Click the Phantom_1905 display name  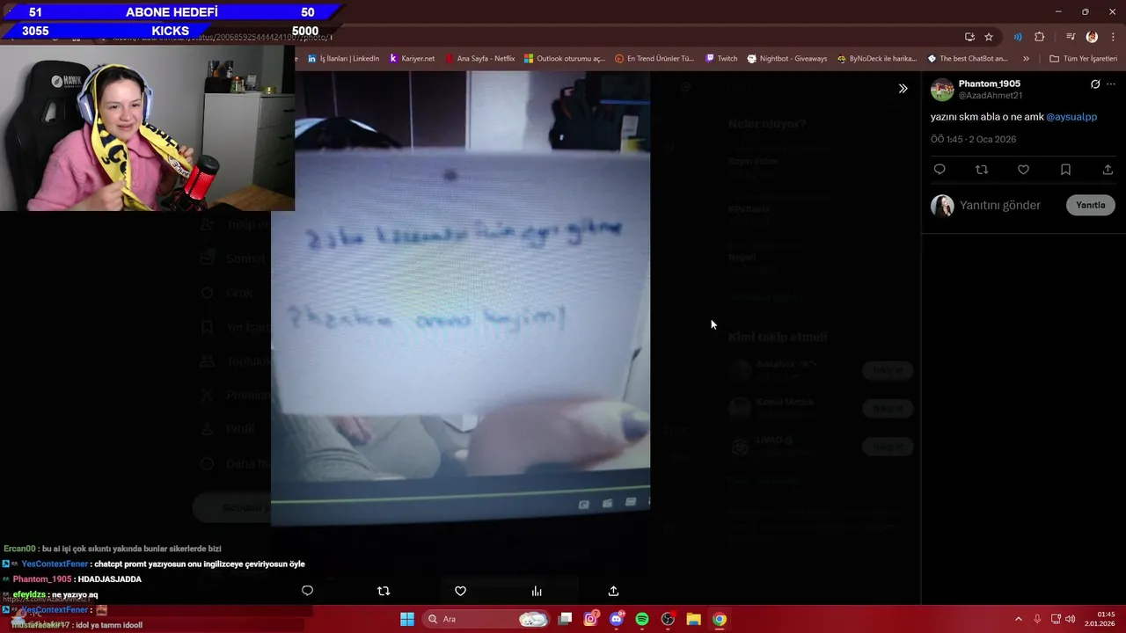[x=990, y=84]
